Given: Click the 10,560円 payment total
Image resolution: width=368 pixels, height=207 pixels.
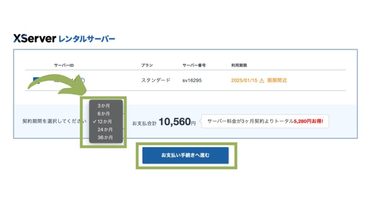Looking at the screenshot, I should (x=177, y=121).
